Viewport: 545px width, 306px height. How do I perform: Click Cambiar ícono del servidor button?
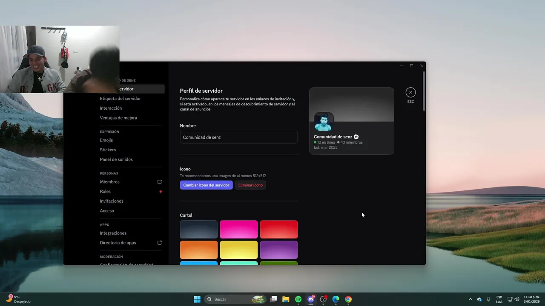206,185
